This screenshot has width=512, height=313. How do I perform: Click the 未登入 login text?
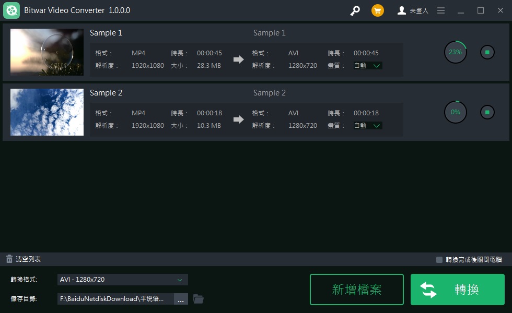click(419, 11)
